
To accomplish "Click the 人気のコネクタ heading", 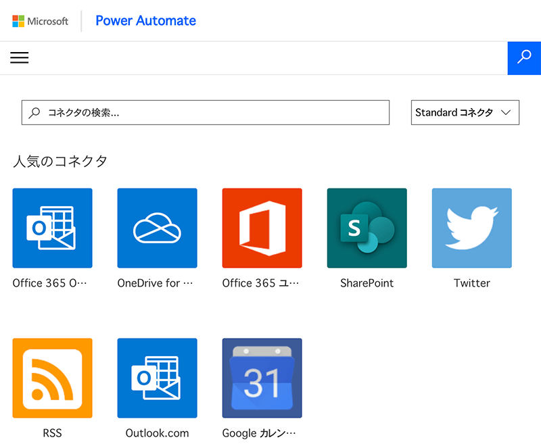I will pos(60,161).
